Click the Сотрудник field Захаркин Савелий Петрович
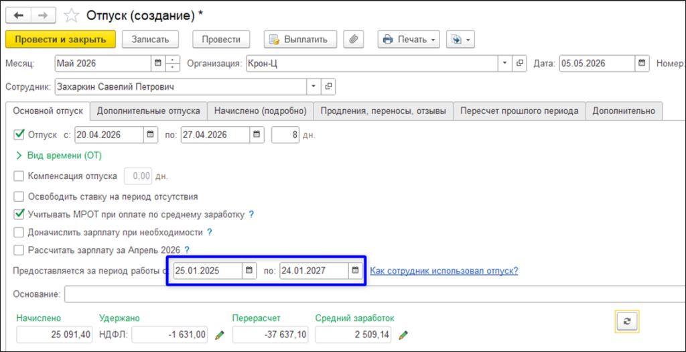 [181, 86]
